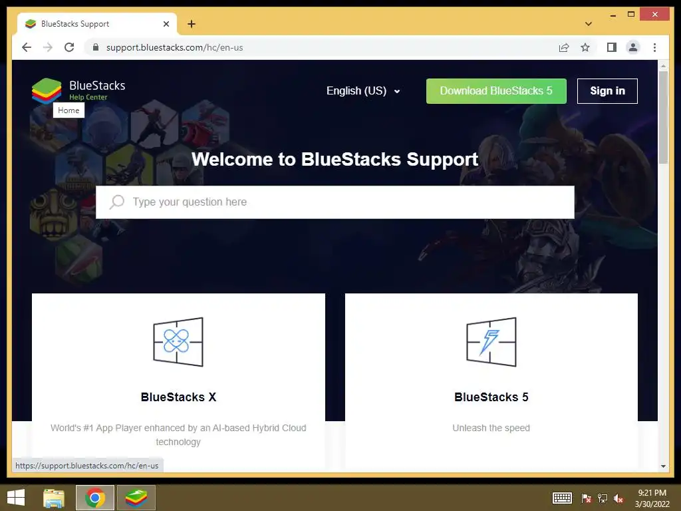Click the Welcome to BlueStacks Support heading
Screen dimensions: 681x511
(335, 159)
